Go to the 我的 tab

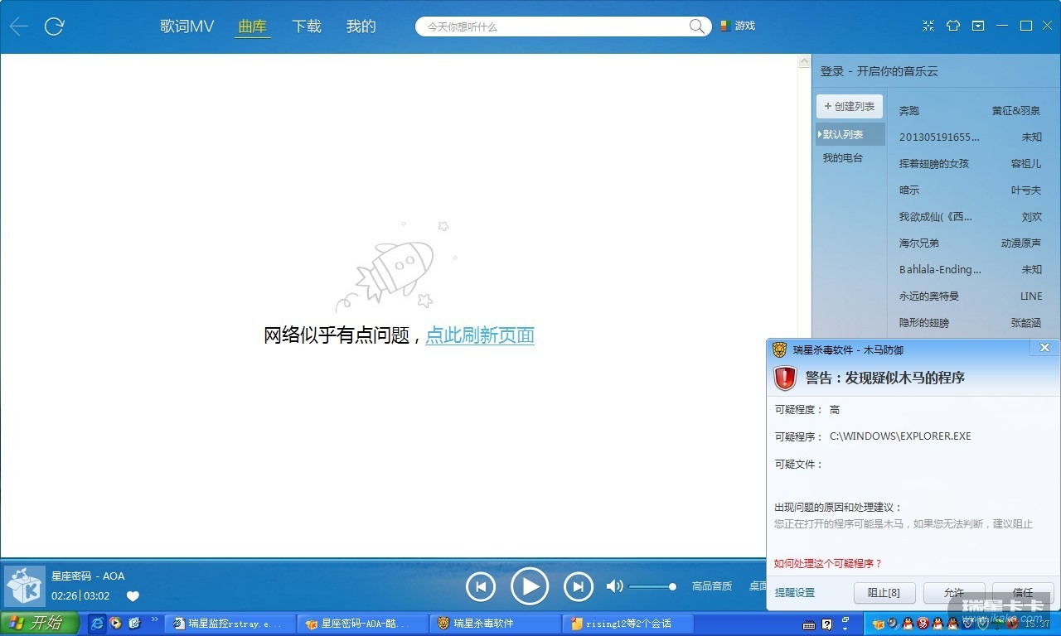coord(361,26)
